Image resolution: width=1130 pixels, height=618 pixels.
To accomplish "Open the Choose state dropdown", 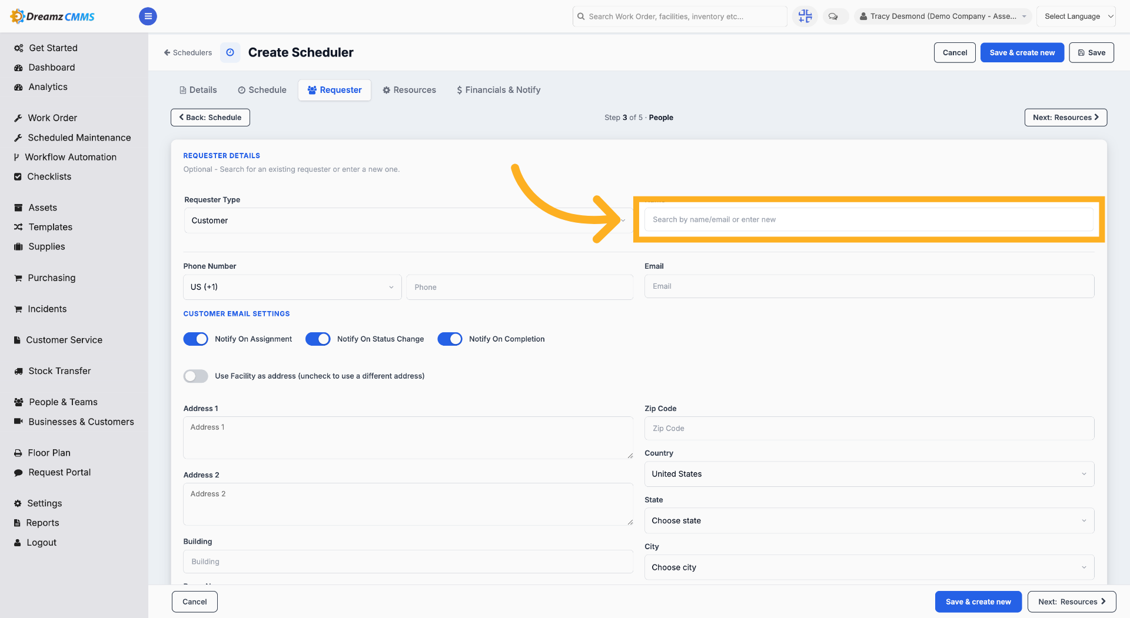I will [x=869, y=521].
